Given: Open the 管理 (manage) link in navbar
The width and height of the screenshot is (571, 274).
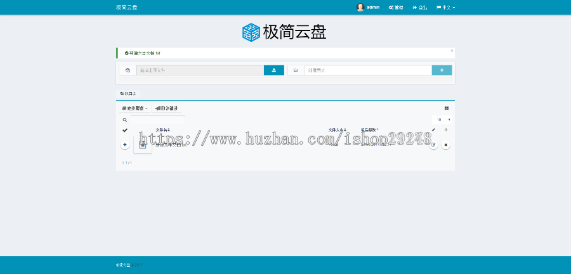Looking at the screenshot, I should (x=396, y=7).
